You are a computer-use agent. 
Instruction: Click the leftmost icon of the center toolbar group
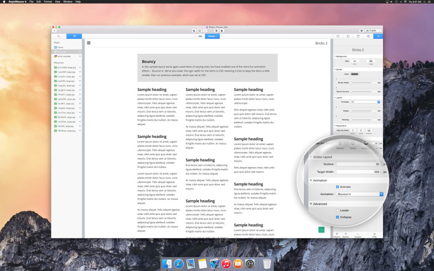click(x=194, y=31)
